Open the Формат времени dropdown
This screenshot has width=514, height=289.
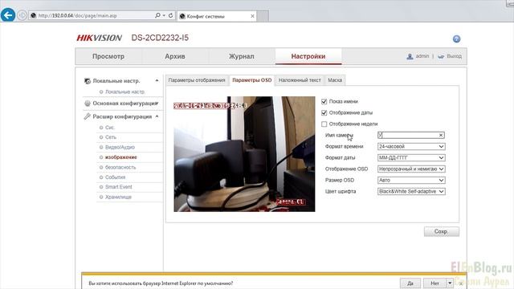pyautogui.click(x=411, y=146)
